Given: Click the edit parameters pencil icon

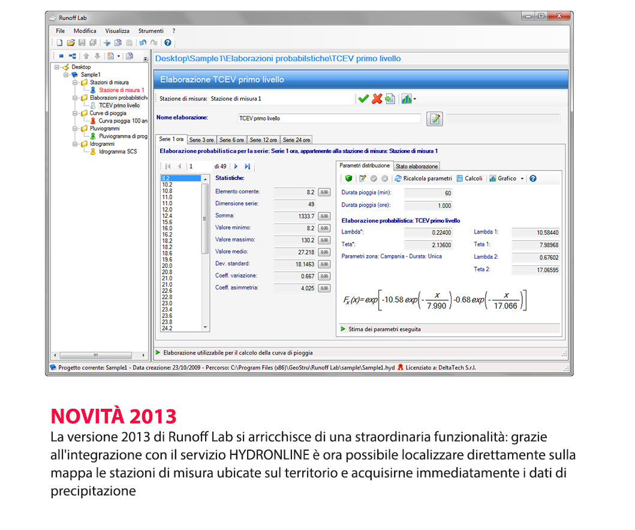Looking at the screenshot, I should pos(362,178).
